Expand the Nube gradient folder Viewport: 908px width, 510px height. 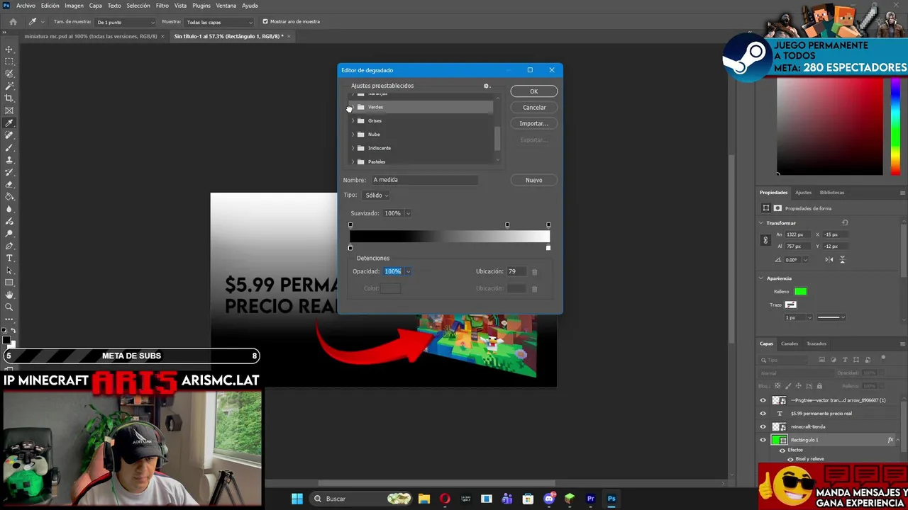tap(353, 135)
